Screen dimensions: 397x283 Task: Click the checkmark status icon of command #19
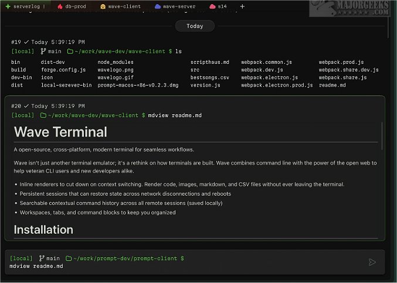pos(26,42)
